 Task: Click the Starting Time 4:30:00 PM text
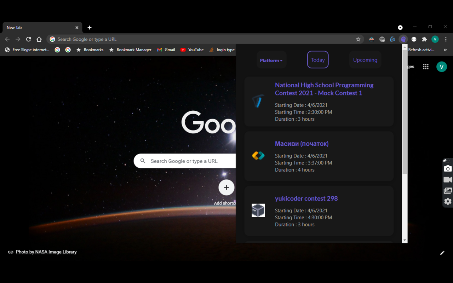303,218
